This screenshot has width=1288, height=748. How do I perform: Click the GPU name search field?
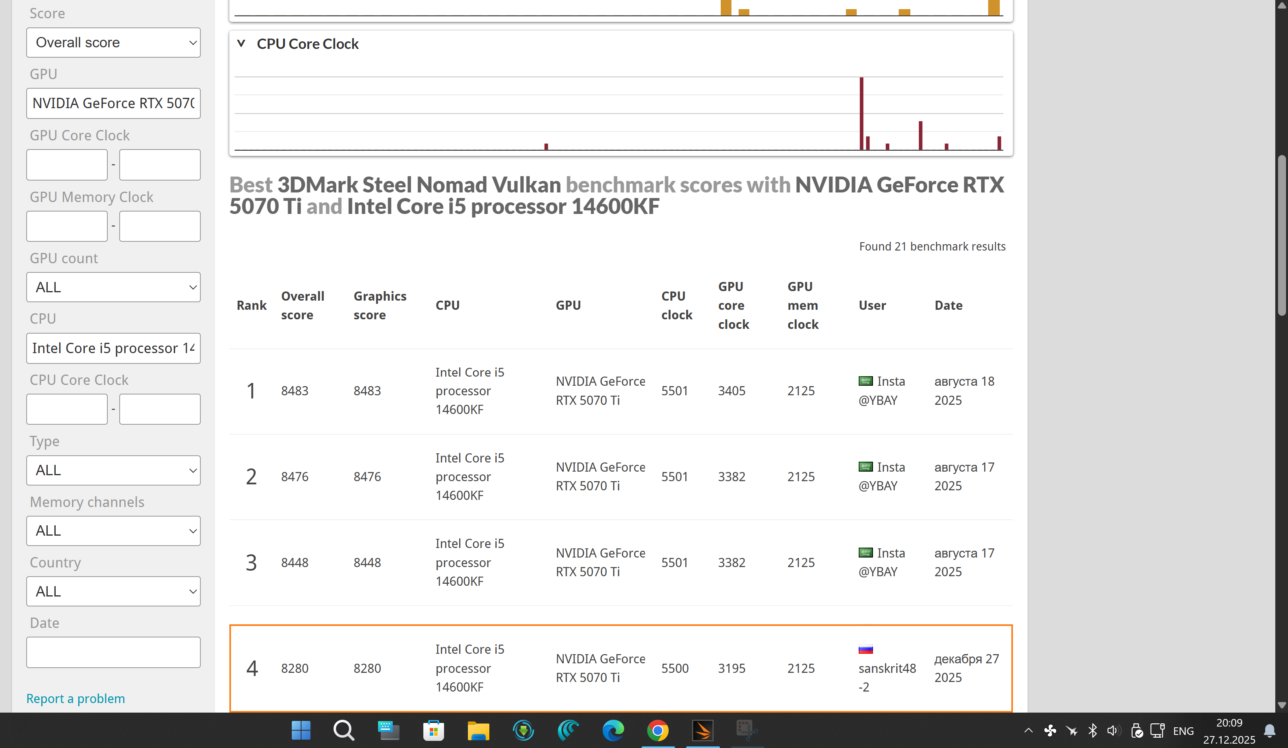coord(113,103)
